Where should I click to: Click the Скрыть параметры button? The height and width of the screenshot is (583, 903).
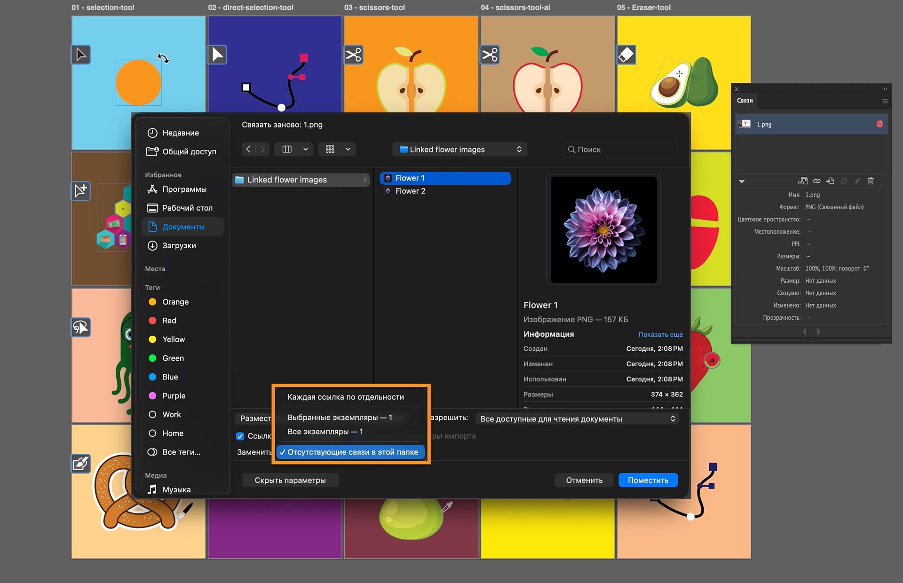coord(290,480)
